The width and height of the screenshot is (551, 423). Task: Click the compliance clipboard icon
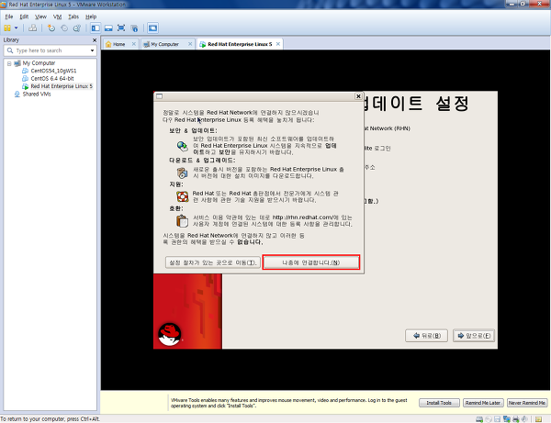pyautogui.click(x=183, y=221)
